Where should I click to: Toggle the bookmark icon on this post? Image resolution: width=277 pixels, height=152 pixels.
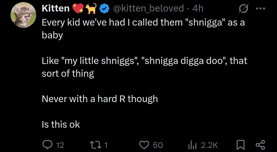tap(240, 145)
